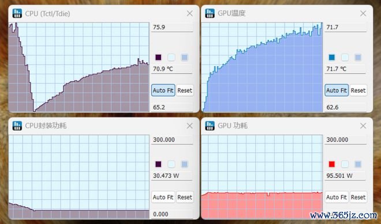Select the blue line color swatch in the GPU温度 window

point(332,58)
